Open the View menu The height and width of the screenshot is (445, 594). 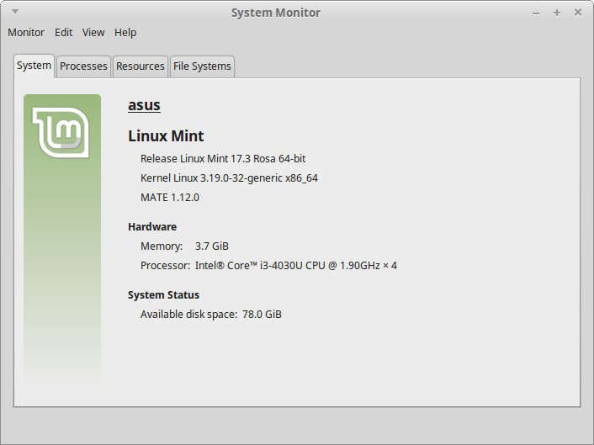pos(93,33)
